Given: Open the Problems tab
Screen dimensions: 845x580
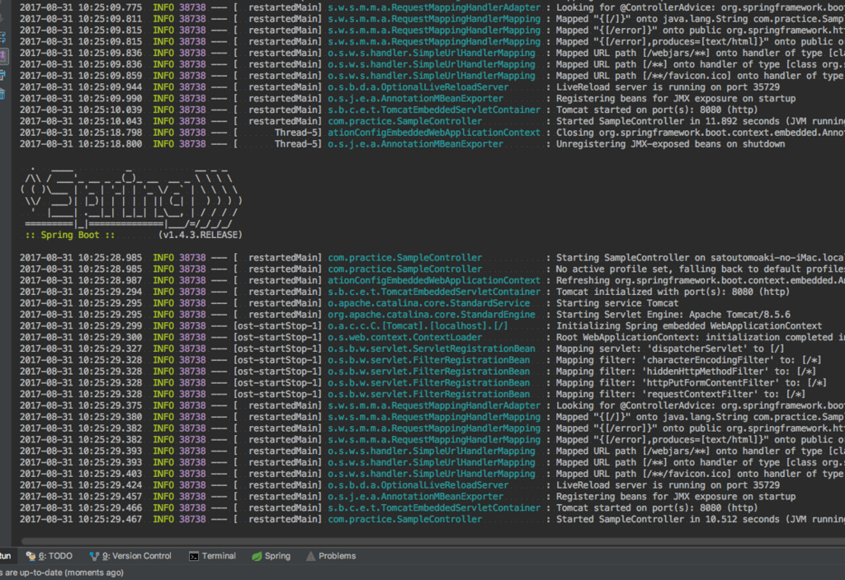Looking at the screenshot, I should click(331, 556).
